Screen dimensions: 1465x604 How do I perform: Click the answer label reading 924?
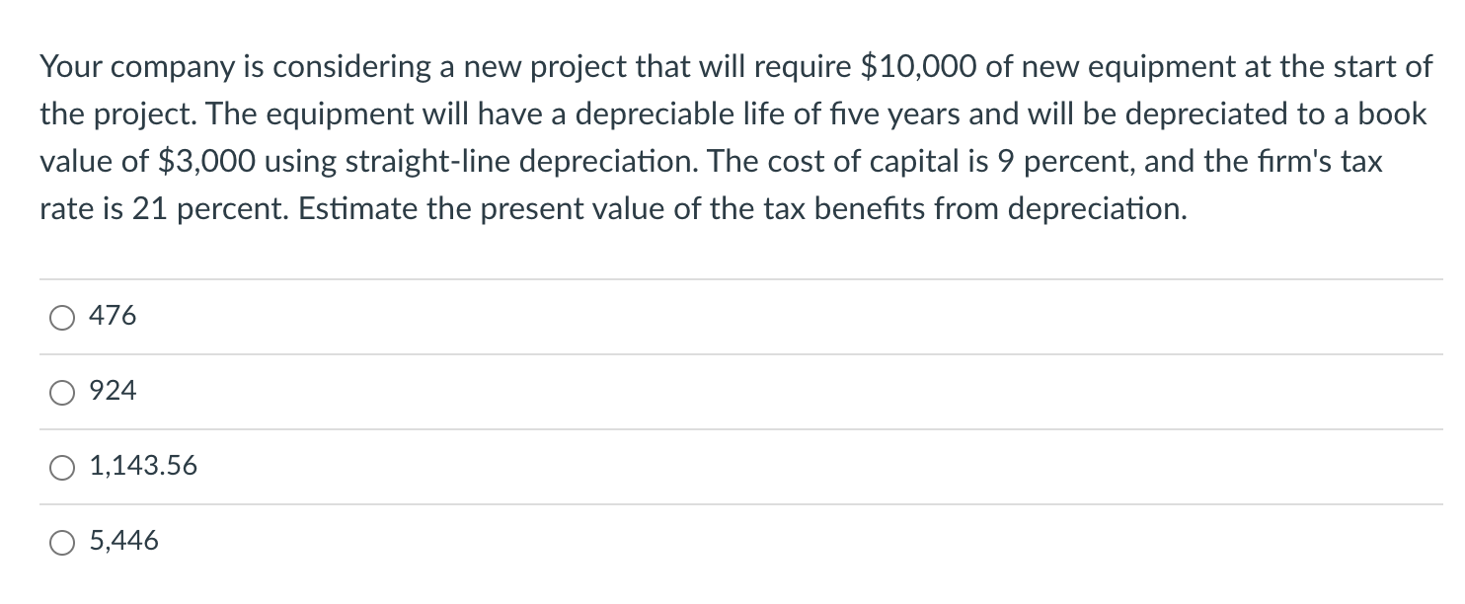click(112, 391)
